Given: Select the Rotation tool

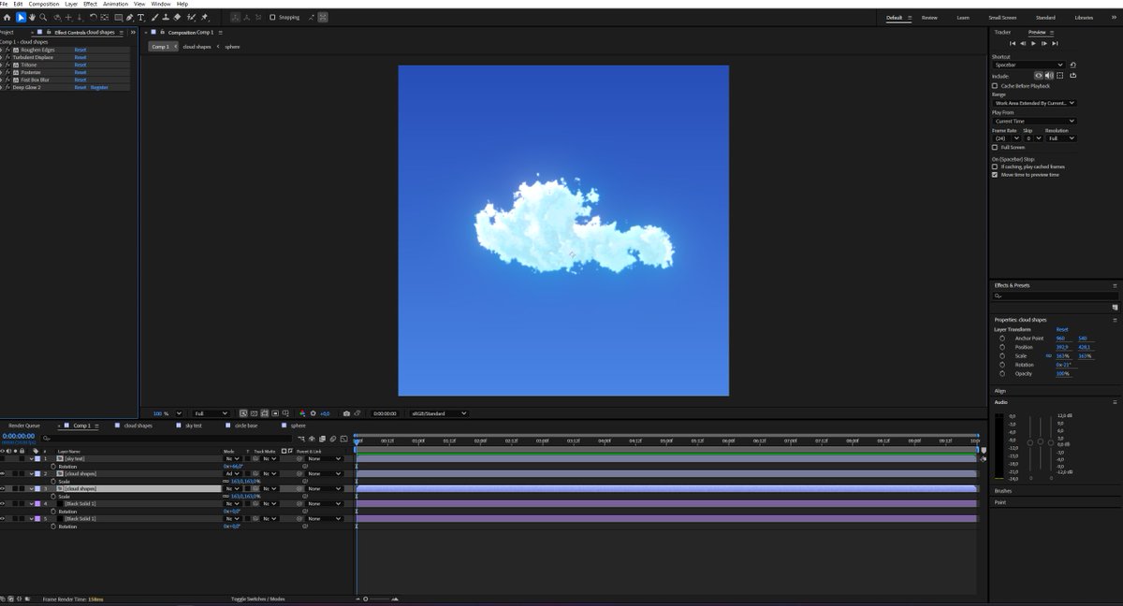Looking at the screenshot, I should click(92, 17).
